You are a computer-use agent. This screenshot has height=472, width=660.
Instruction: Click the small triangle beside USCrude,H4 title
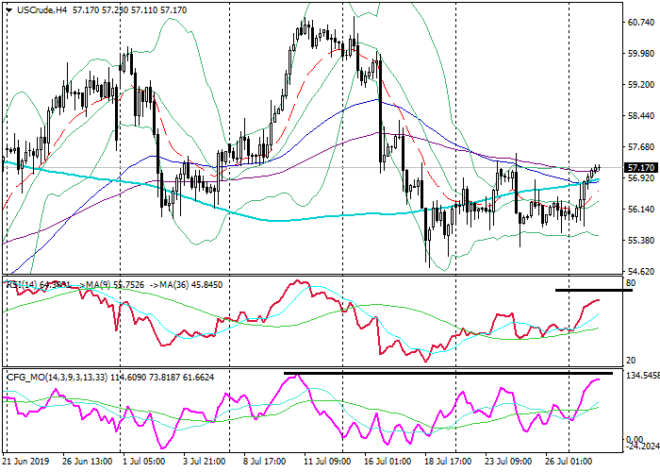point(8,8)
